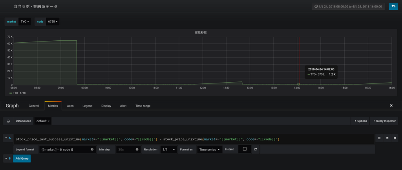Click the Min step info icon
402x170 pixels.
coord(137,149)
